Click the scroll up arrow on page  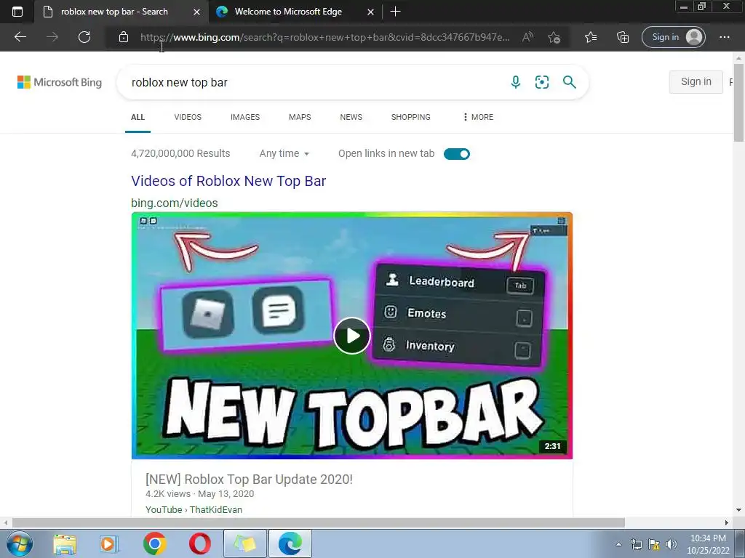738,58
